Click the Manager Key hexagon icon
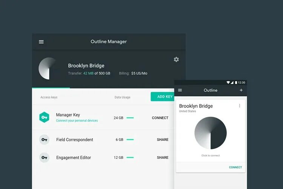Screen dimensions: 283x189 (44, 117)
